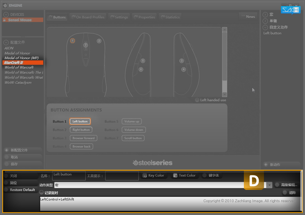Viewport: 305px width, 215px height.
Task: Choose the Volume down assignment
Action: point(134,130)
